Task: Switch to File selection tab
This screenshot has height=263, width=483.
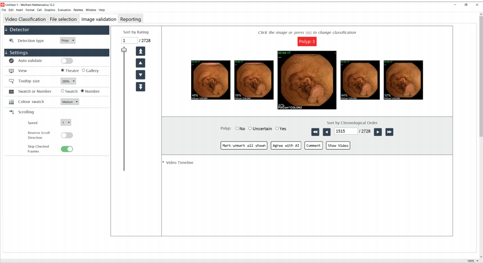Action: [x=63, y=19]
